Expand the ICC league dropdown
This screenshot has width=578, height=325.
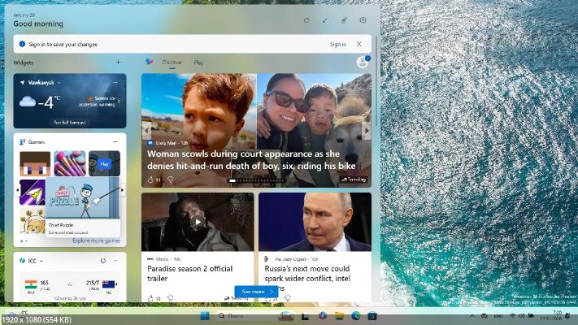pos(41,261)
